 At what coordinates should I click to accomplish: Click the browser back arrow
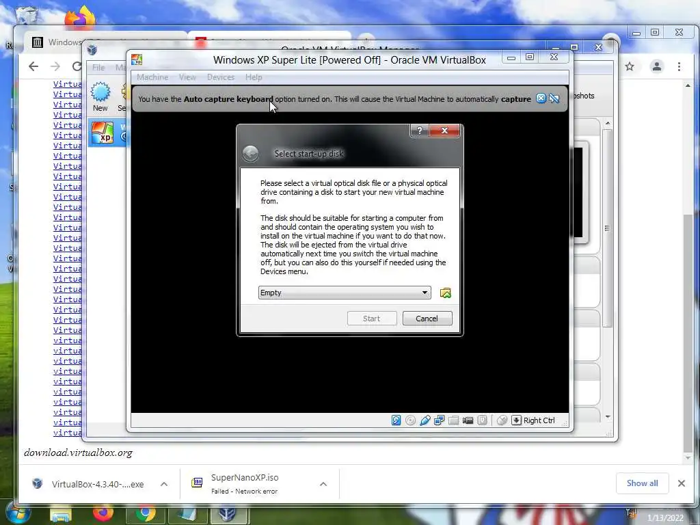[33, 66]
